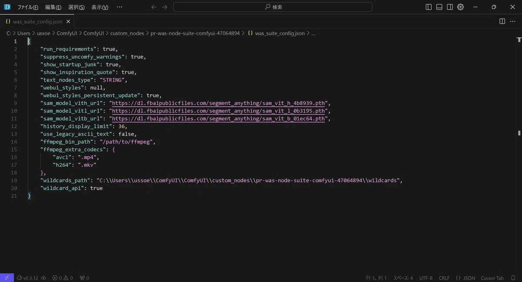
Task: Open the Users breadcrumb segment
Action: [x=24, y=33]
